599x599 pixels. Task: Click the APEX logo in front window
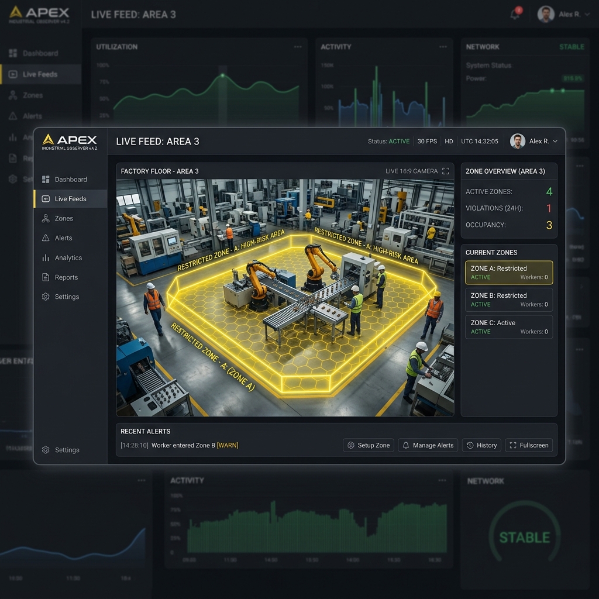tap(70, 142)
